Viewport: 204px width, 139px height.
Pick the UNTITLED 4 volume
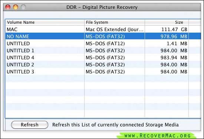click(103, 57)
